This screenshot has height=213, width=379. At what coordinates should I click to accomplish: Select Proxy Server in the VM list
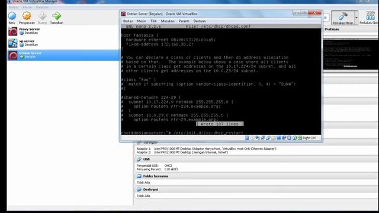click(x=63, y=31)
